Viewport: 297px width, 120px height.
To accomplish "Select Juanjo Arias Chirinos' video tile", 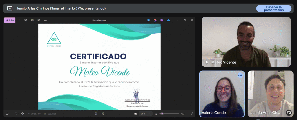I will coord(271,94).
